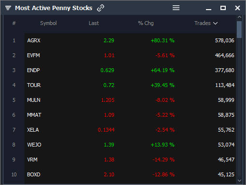Close the Most Active Penny Stocks window

(x=237, y=8)
